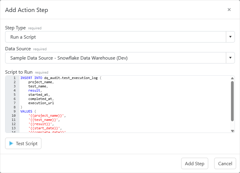Click the scrollbar up arrow in the script editor
The width and height of the screenshot is (240, 173).
tap(232, 78)
